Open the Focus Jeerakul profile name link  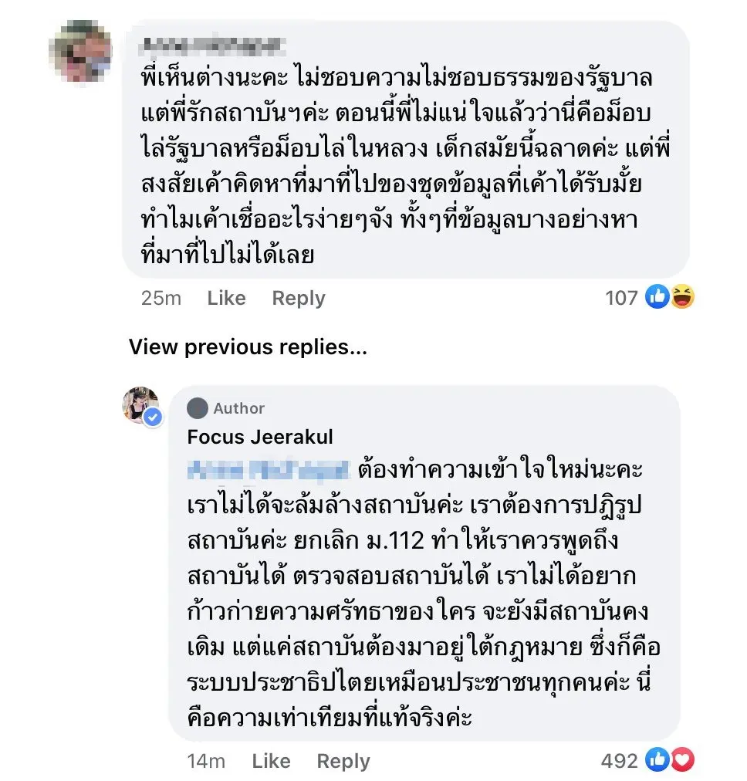260,437
